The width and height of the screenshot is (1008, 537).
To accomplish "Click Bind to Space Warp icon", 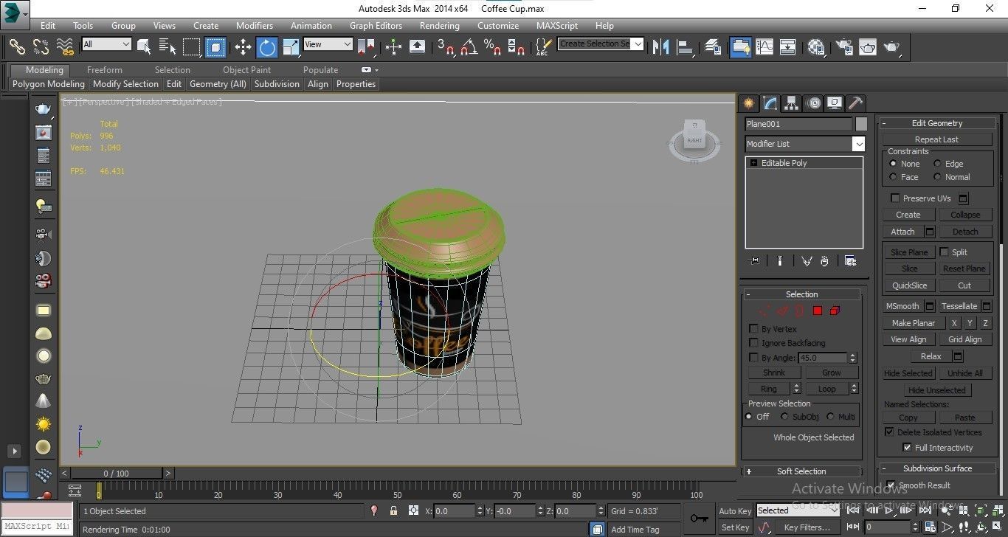I will [66, 46].
